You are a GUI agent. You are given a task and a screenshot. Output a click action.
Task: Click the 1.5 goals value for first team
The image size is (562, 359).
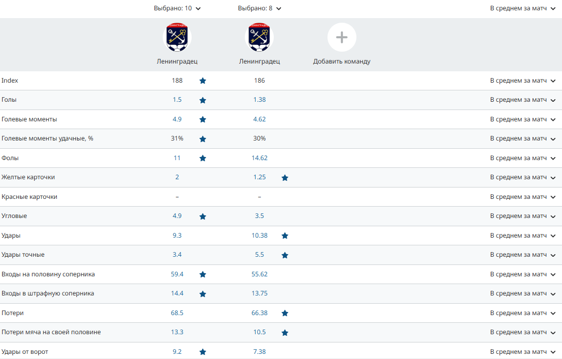point(177,100)
